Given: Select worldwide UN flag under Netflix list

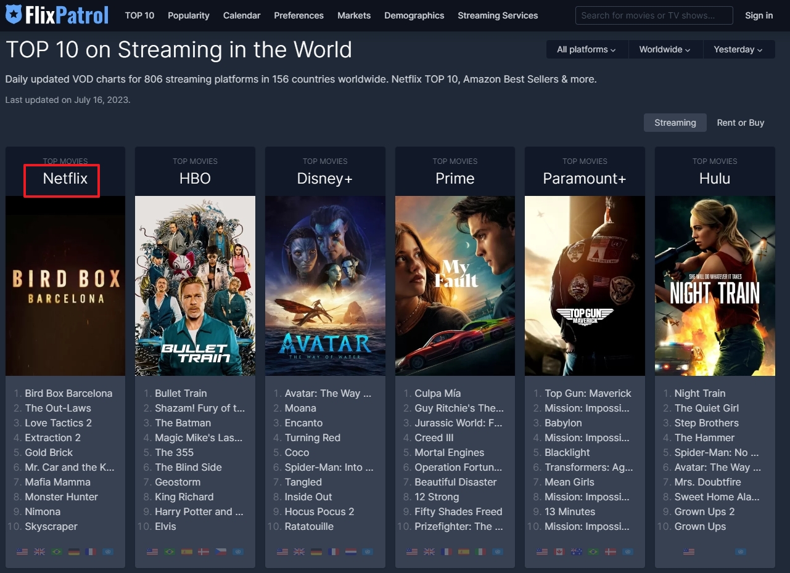Looking at the screenshot, I should click(109, 551).
